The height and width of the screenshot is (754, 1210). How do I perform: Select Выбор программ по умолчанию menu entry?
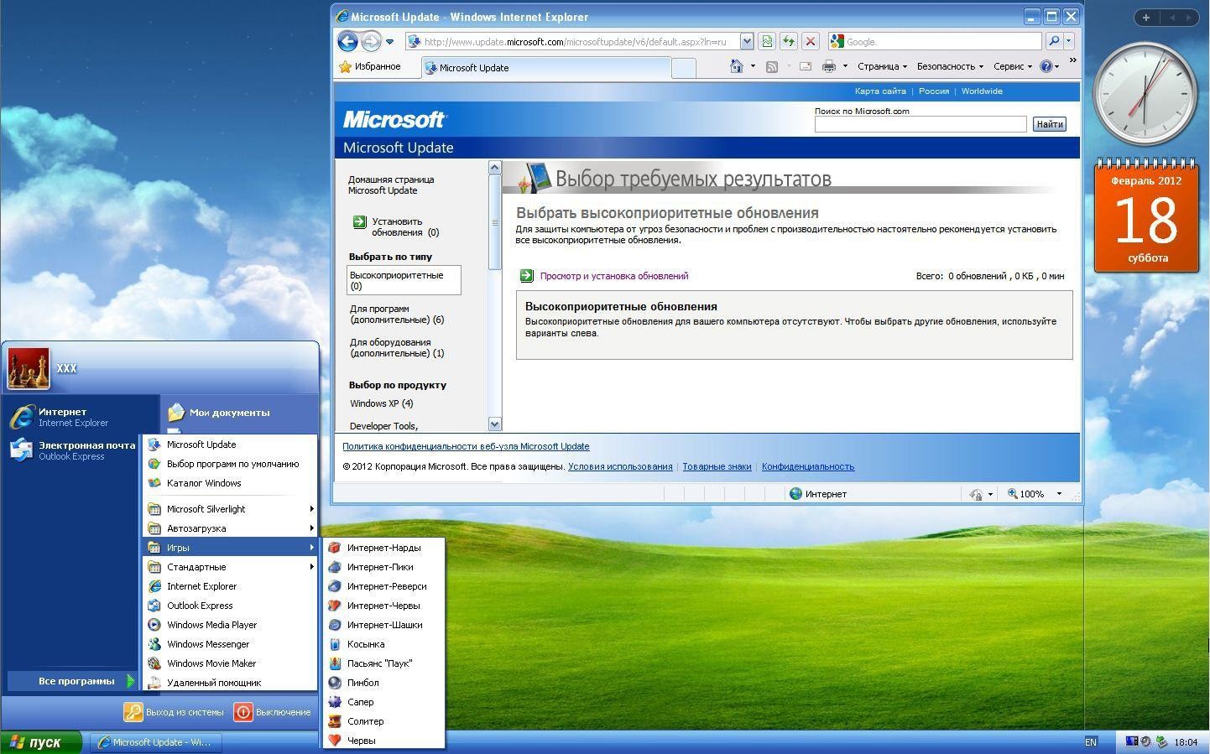[230, 464]
